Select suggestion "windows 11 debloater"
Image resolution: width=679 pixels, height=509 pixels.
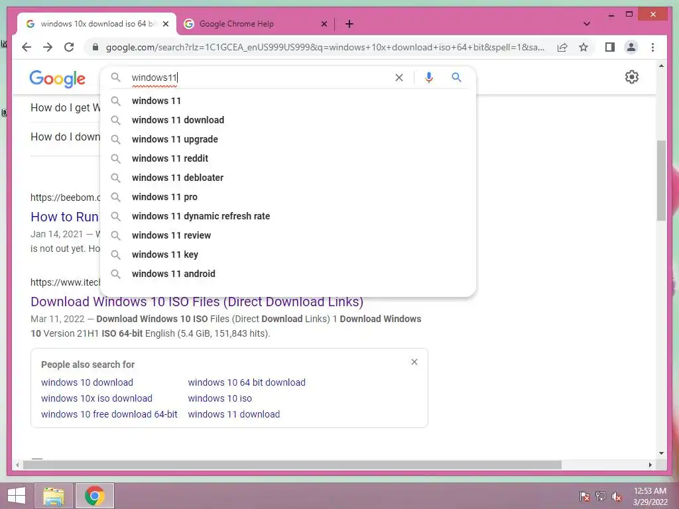tap(288, 178)
